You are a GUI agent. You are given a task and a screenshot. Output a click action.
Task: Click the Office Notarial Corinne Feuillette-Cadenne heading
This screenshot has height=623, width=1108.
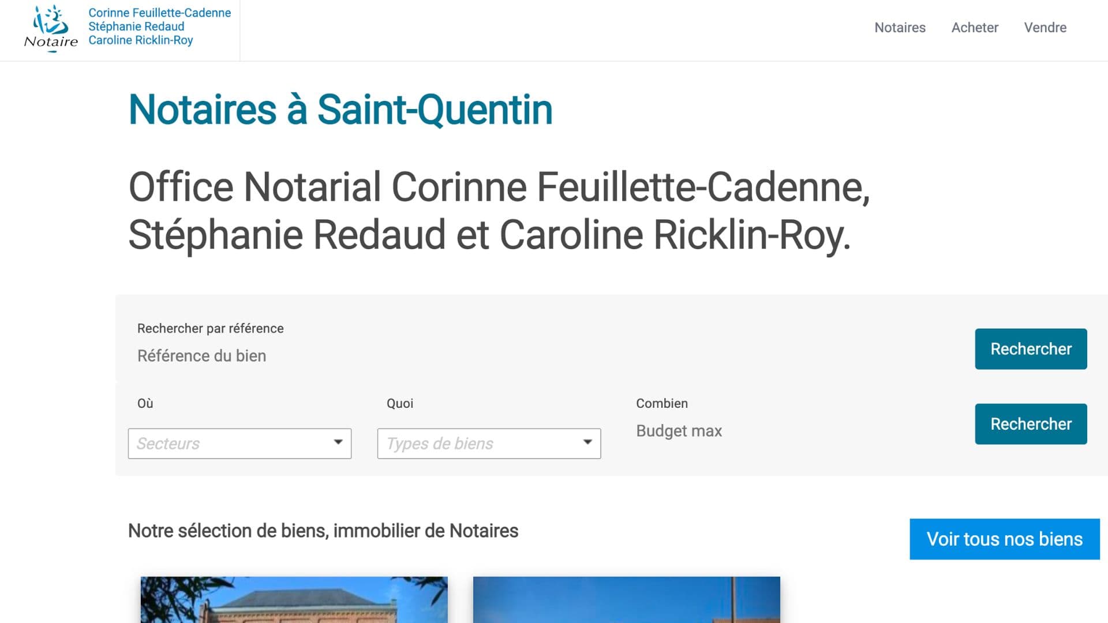(499, 211)
